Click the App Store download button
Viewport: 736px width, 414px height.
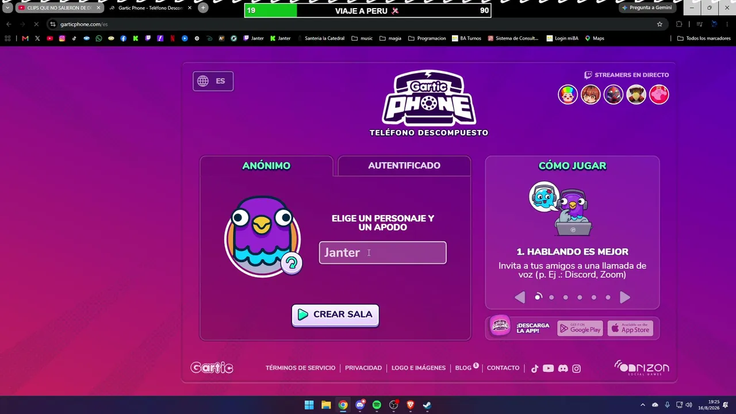[x=630, y=329]
